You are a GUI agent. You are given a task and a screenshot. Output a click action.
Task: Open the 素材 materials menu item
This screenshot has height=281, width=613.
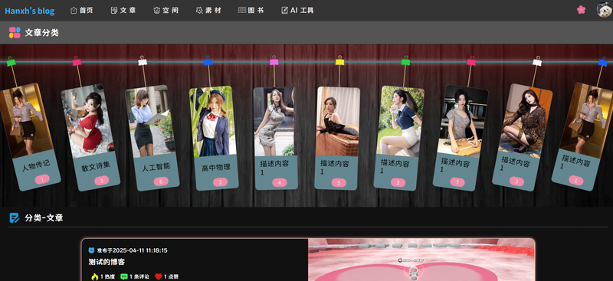208,11
